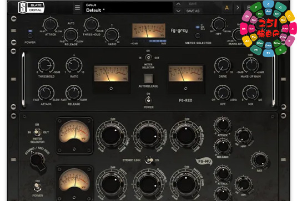Click the FG-Red ATTACK knob

click(x=46, y=93)
